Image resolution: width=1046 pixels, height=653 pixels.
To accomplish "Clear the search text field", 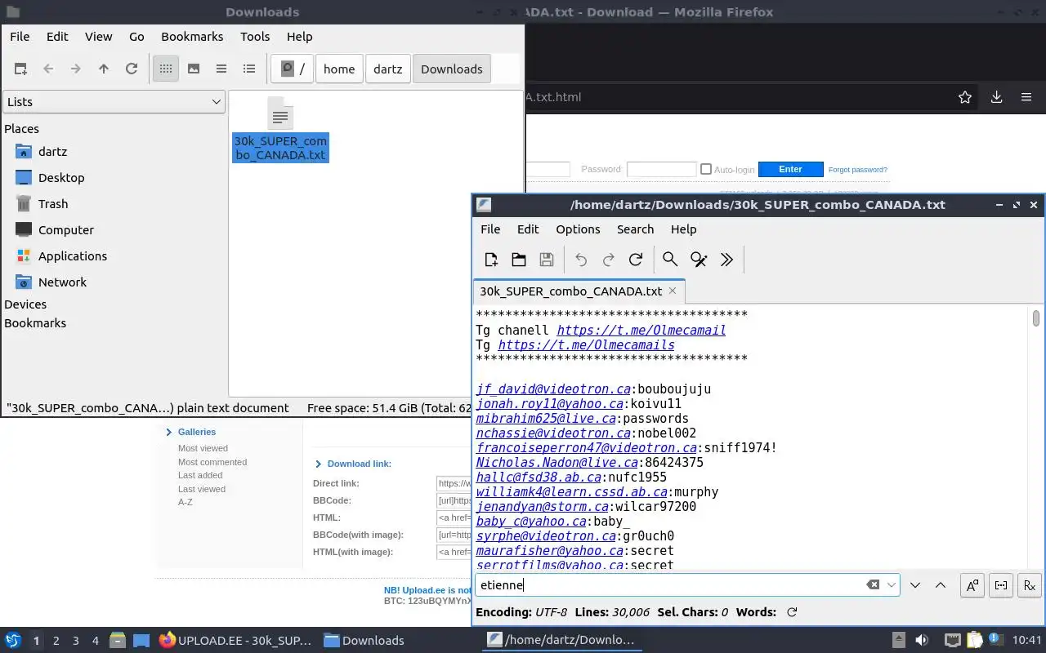I will pyautogui.click(x=873, y=585).
